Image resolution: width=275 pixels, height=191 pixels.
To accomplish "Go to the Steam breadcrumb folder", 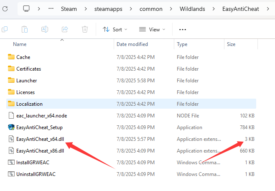I will pos(69,9).
